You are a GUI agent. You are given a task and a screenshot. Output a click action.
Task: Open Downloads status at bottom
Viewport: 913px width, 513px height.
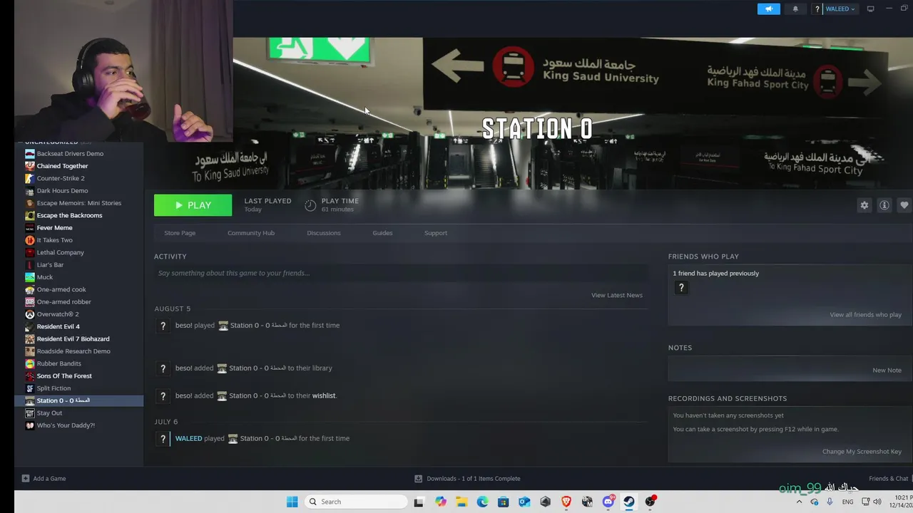click(467, 479)
